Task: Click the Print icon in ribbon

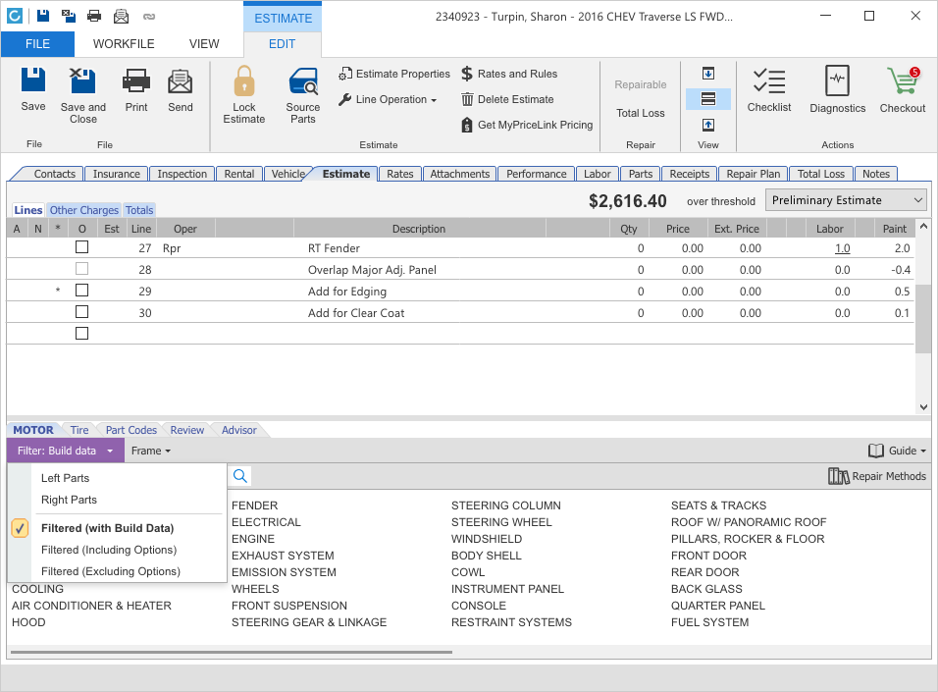Action: tap(136, 82)
